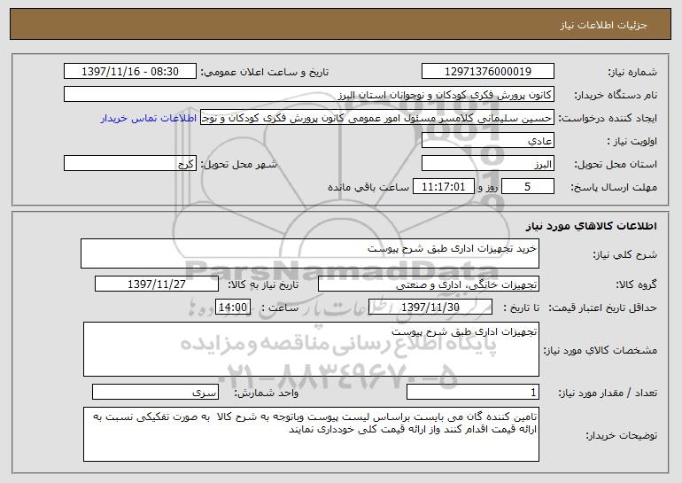The image size is (682, 483).
Task: Click the general description box خرید تجهیزات اداری
Action: pos(310,253)
